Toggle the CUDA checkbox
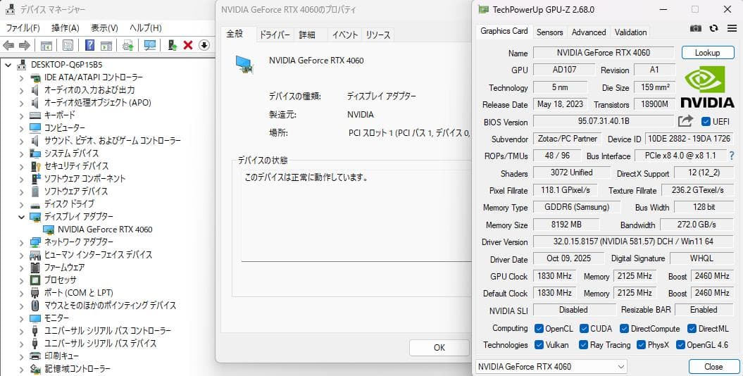743x376 pixels. click(x=584, y=329)
